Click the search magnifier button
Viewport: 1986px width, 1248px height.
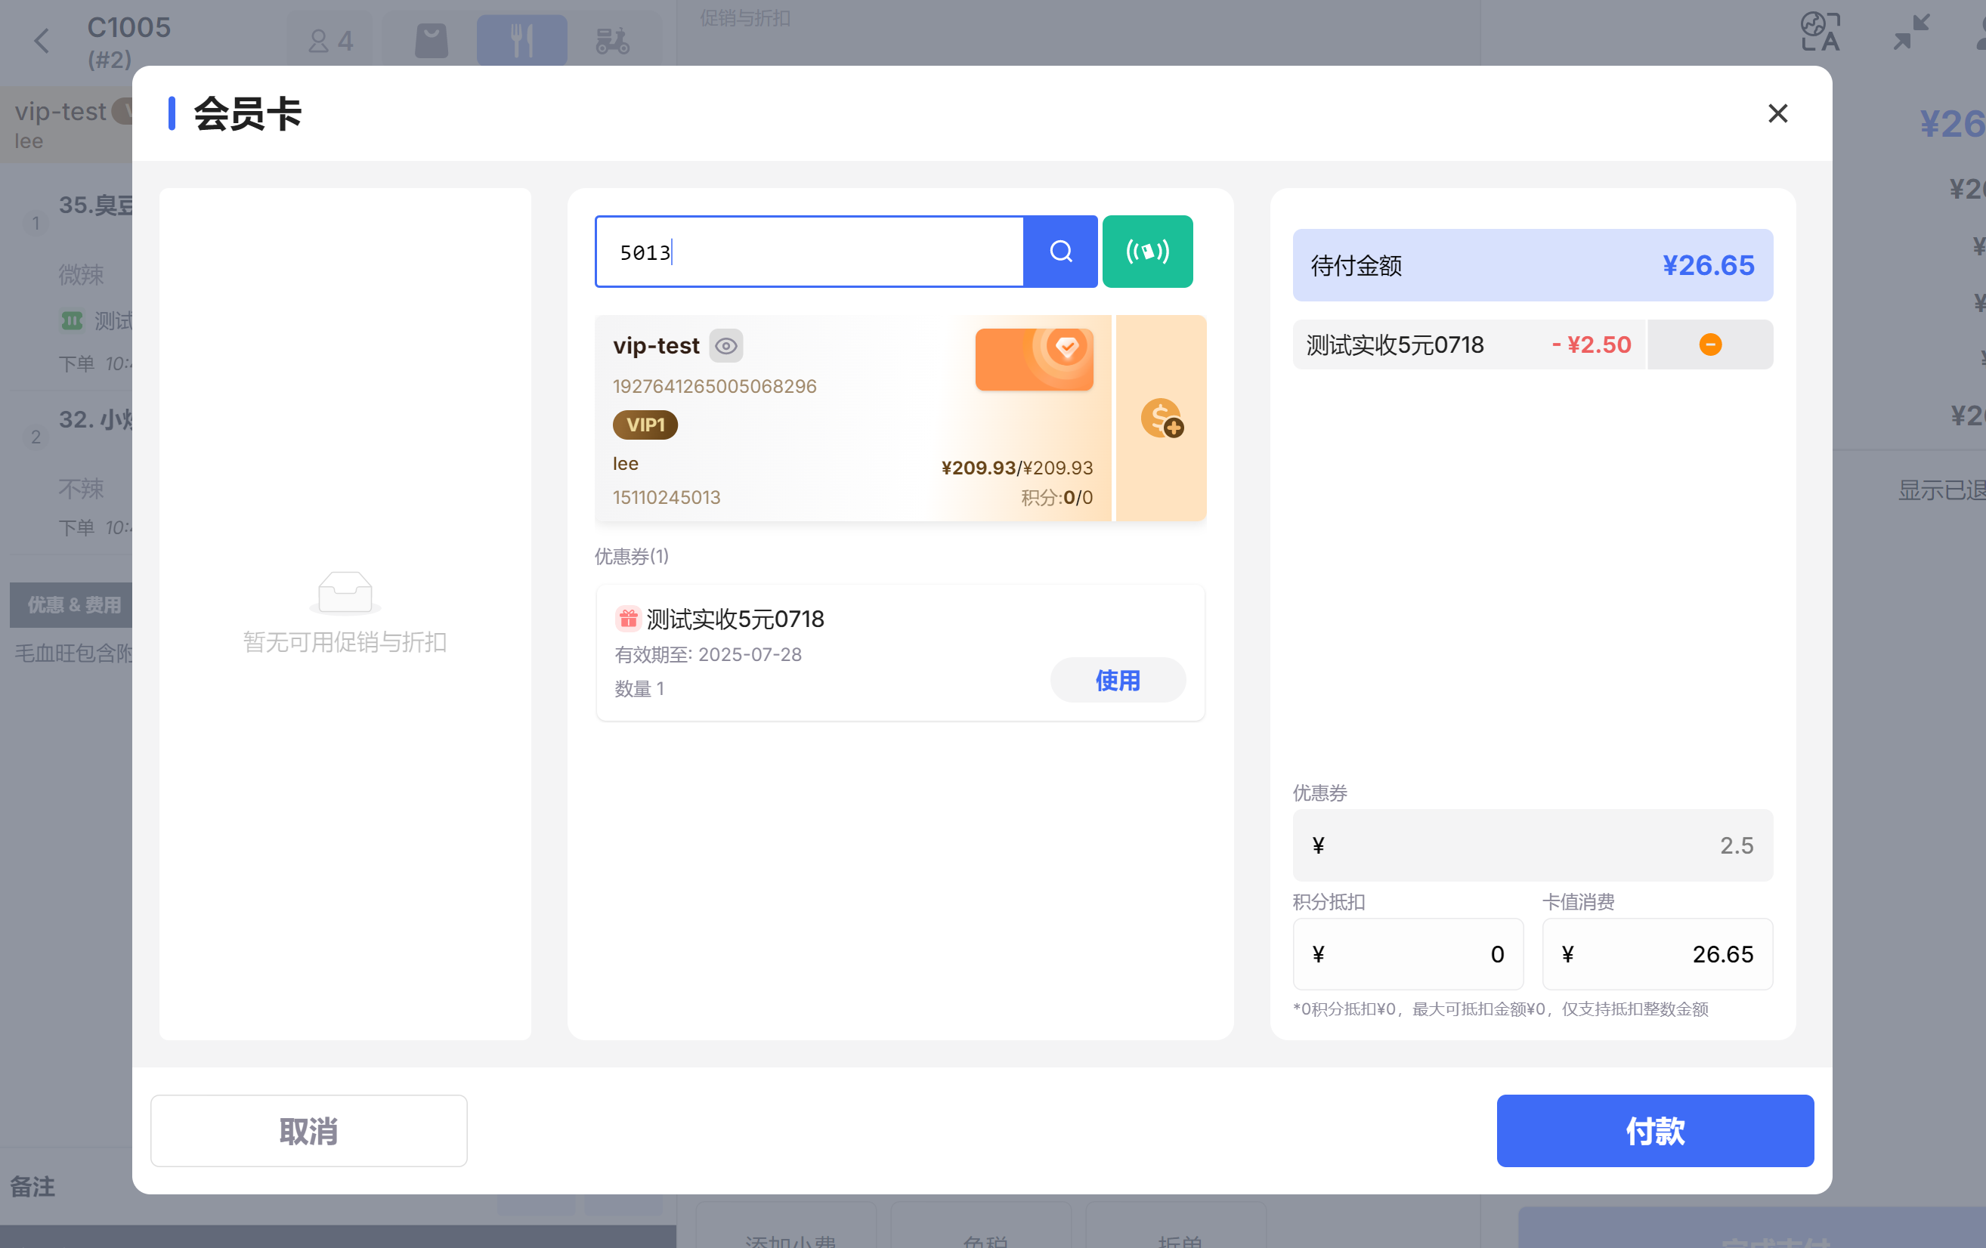(1060, 252)
